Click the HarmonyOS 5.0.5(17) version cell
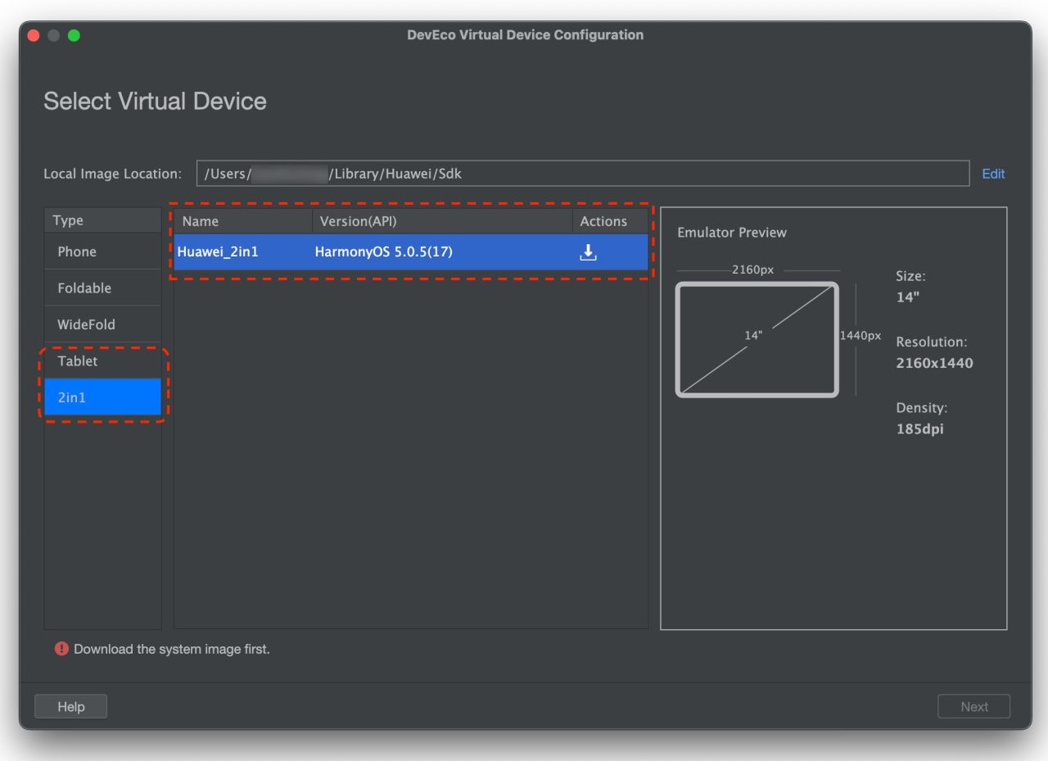The image size is (1048, 761). (x=383, y=252)
